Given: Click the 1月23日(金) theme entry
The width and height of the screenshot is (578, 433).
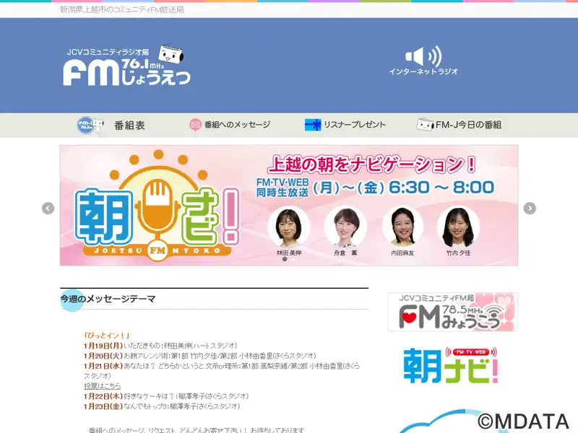Looking at the screenshot, I should pyautogui.click(x=162, y=406).
